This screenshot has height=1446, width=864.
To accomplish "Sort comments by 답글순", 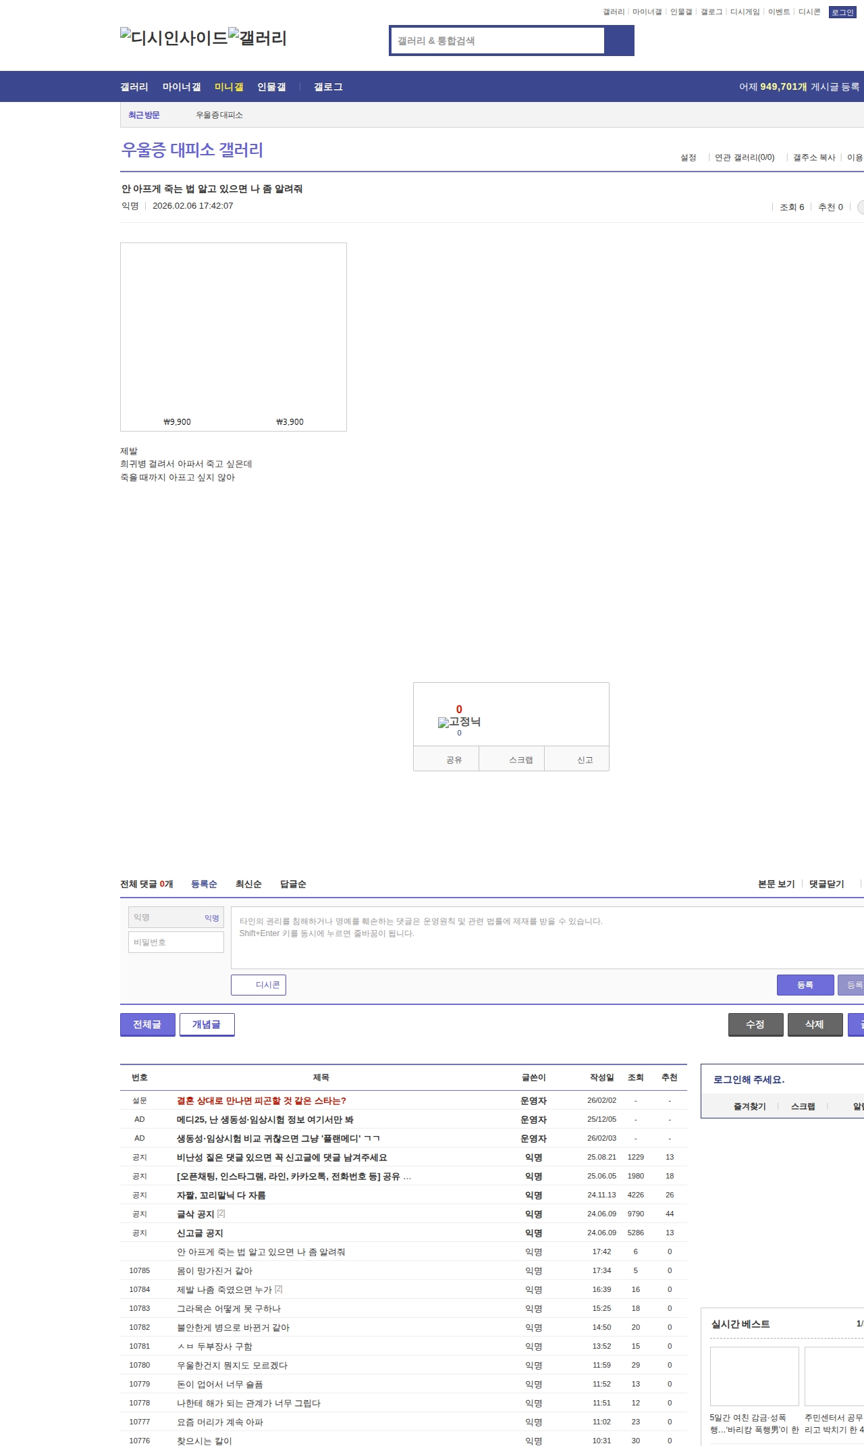I will tap(293, 884).
